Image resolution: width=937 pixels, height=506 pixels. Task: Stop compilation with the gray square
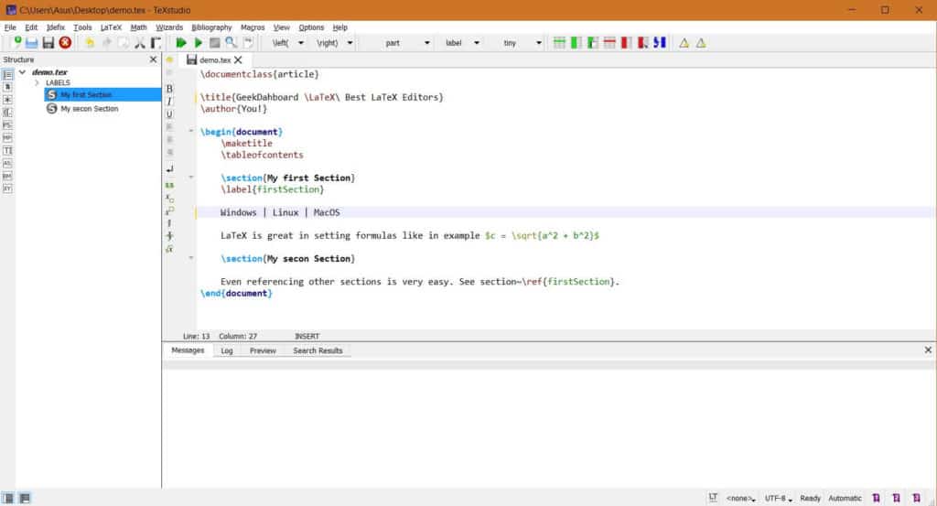pyautogui.click(x=214, y=43)
